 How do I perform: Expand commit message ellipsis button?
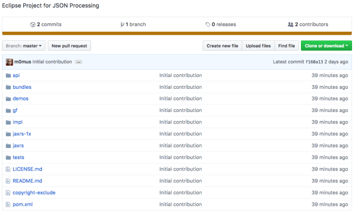pyautogui.click(x=78, y=62)
